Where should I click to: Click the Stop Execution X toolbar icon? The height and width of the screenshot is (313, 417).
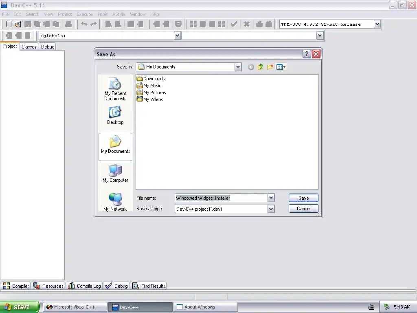point(247,24)
